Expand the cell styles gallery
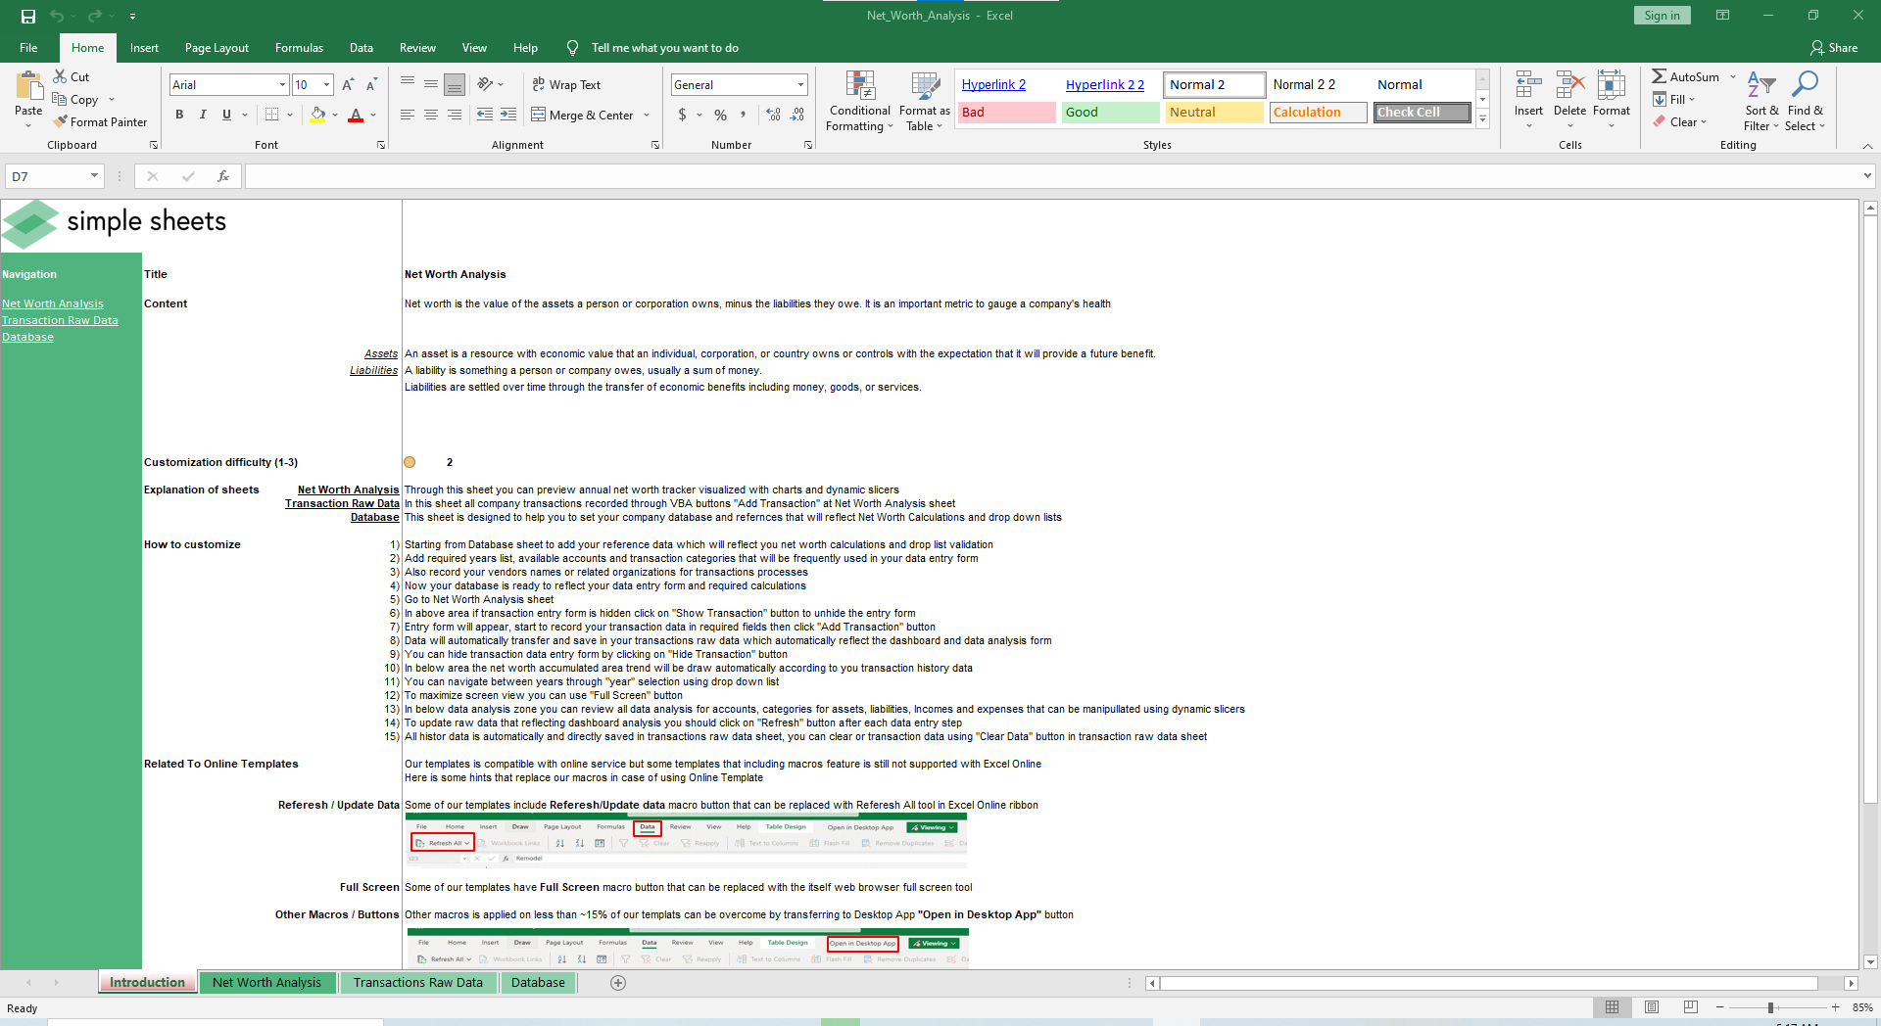 (1483, 119)
